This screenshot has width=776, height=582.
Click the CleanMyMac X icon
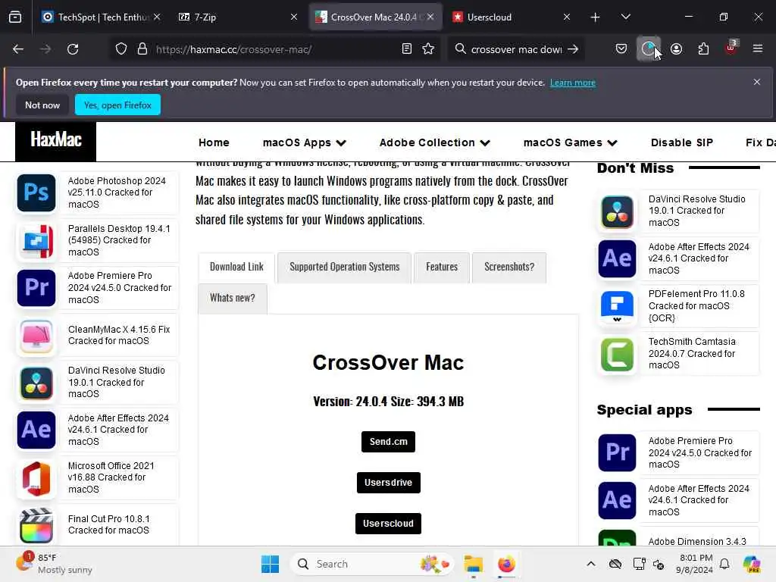coord(36,336)
